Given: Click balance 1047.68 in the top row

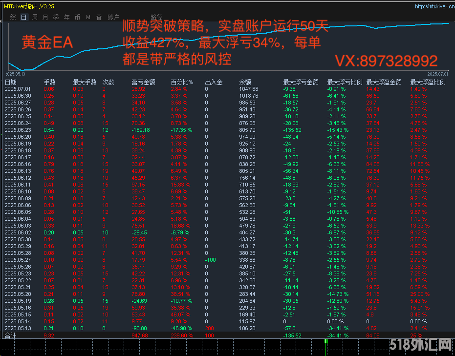Looking at the screenshot, I should coord(249,89).
